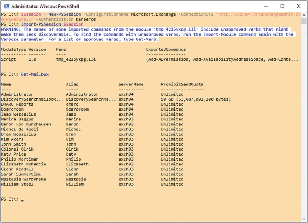The width and height of the screenshot is (308, 223).
Task: Click the scrollbar up arrow
Action: click(304, 15)
